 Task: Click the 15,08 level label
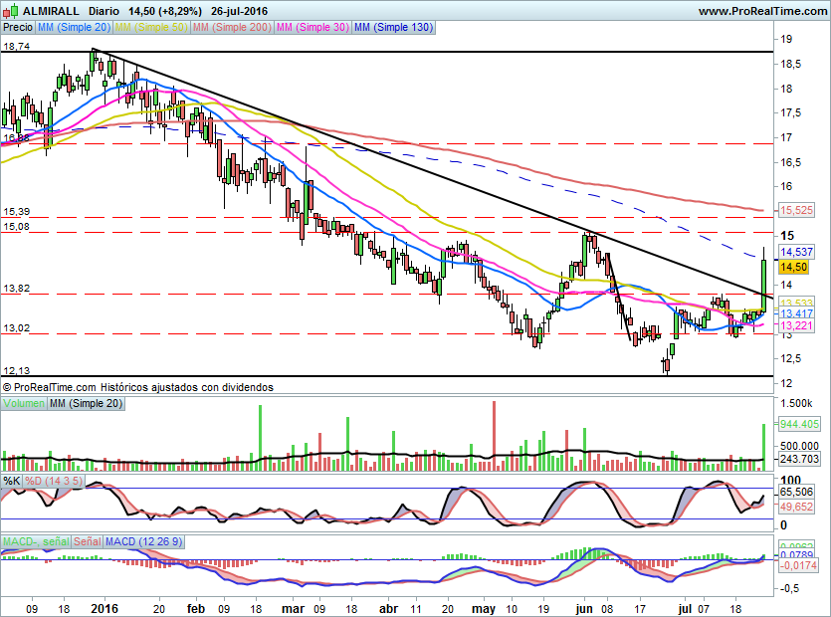tap(17, 226)
